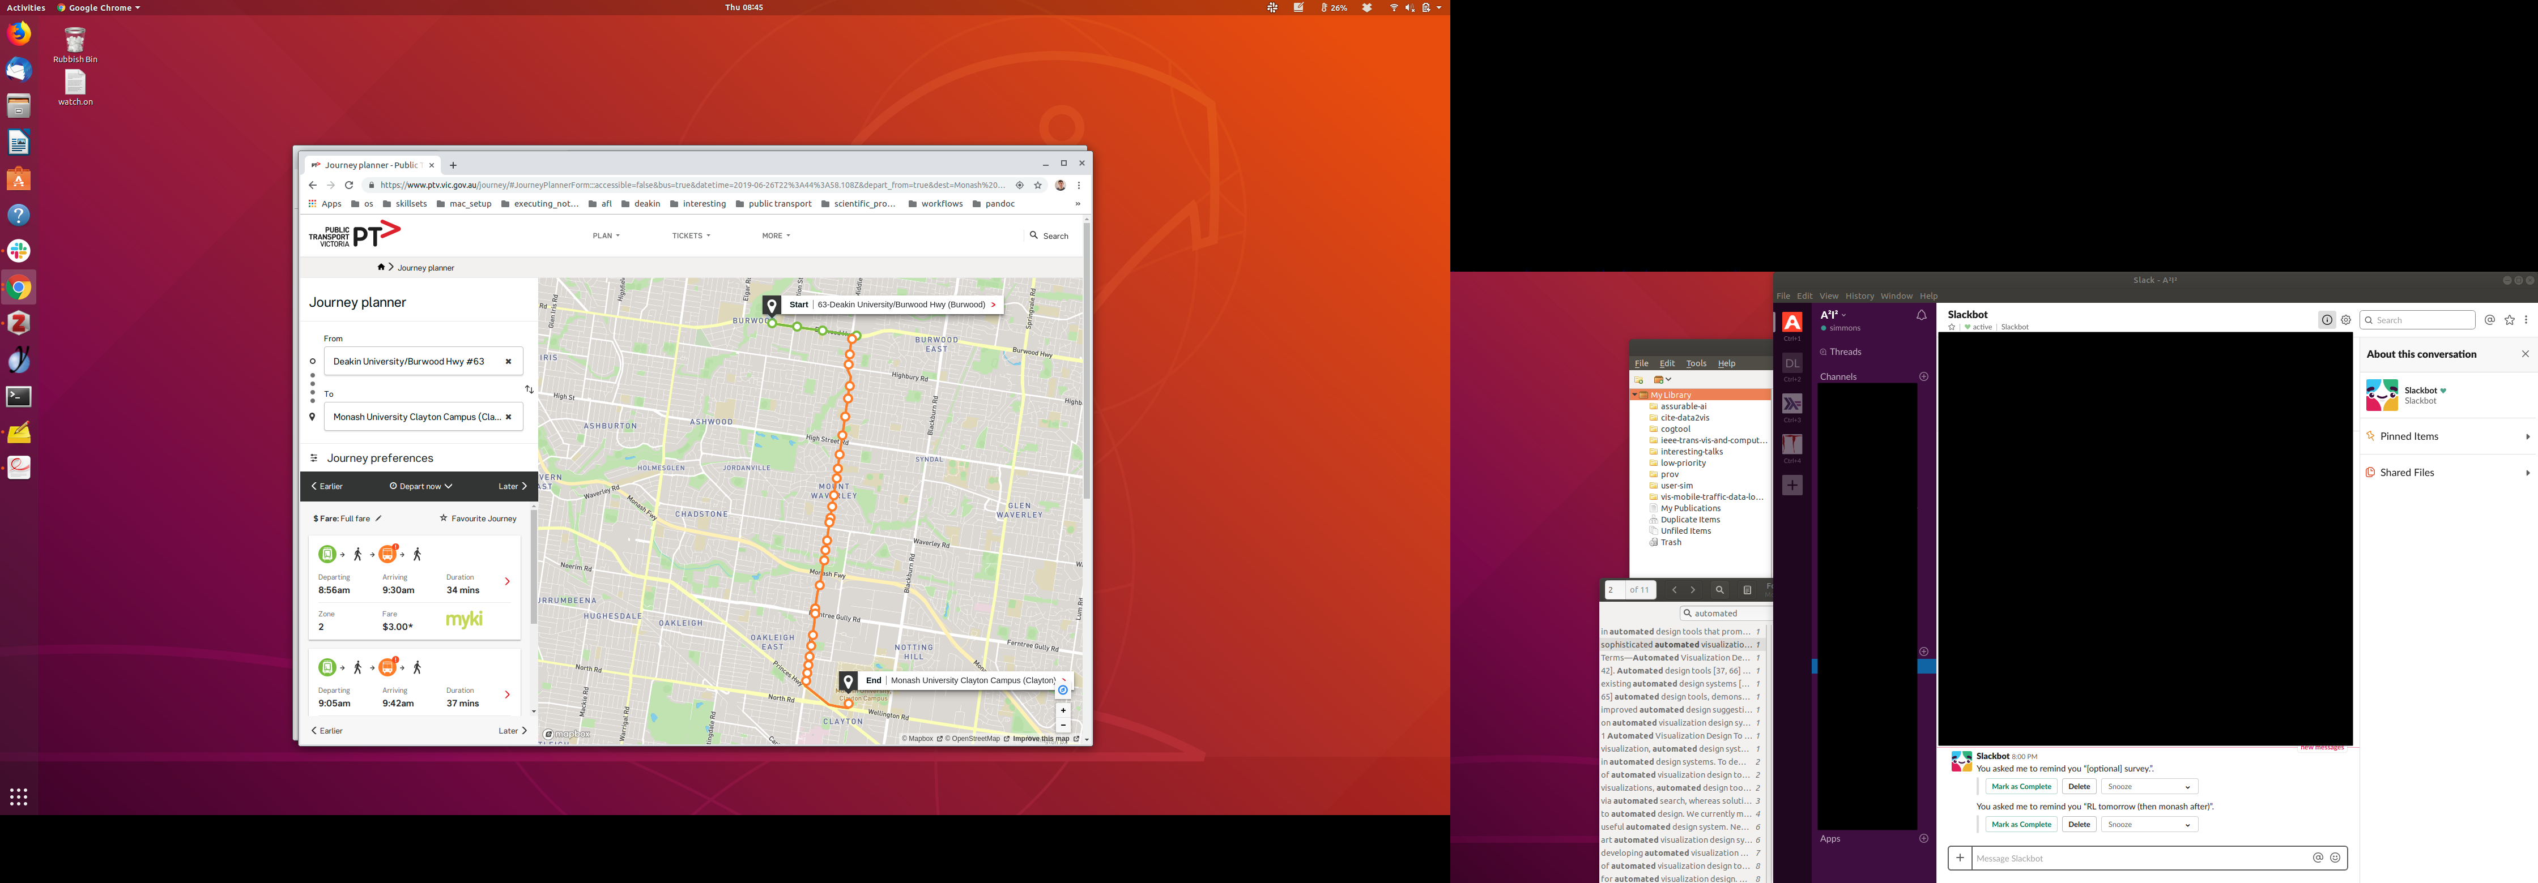Clear the Deakin University From field
2538x883 pixels.
[x=508, y=361]
